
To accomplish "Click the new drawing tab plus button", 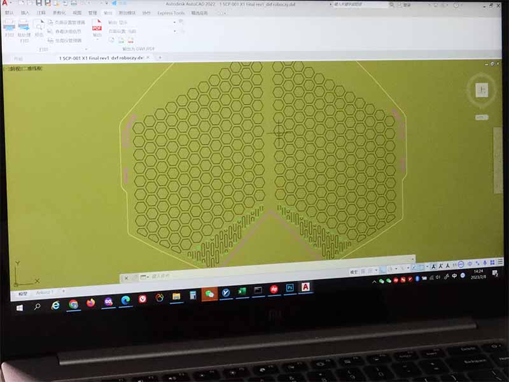I will coord(159,58).
